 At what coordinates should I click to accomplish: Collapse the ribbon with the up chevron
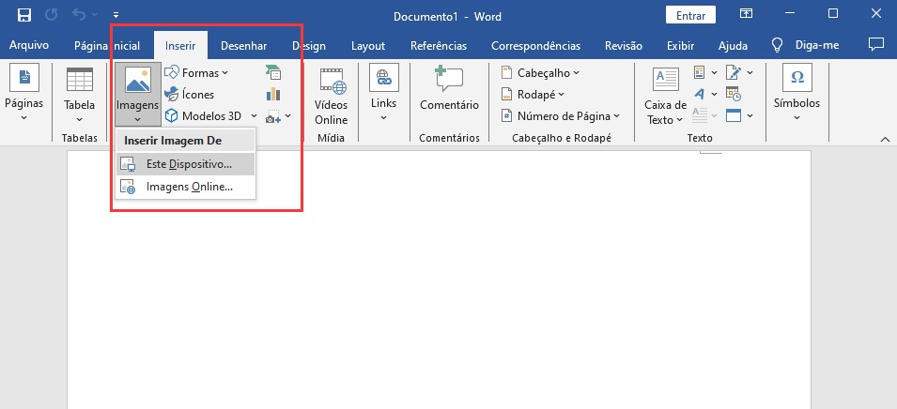[x=885, y=139]
